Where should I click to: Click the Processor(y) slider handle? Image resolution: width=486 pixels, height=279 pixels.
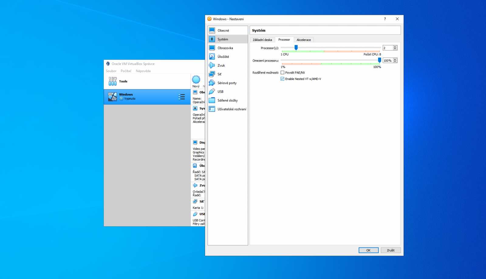[296, 48]
